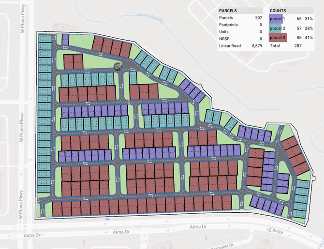This screenshot has height=249, width=324.
Task: Click the 41% percentage for parcel 3
Action: (309, 38)
